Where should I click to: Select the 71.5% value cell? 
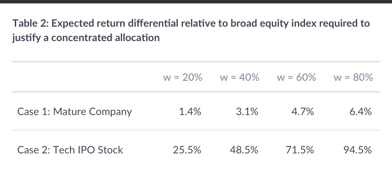pyautogui.click(x=302, y=150)
